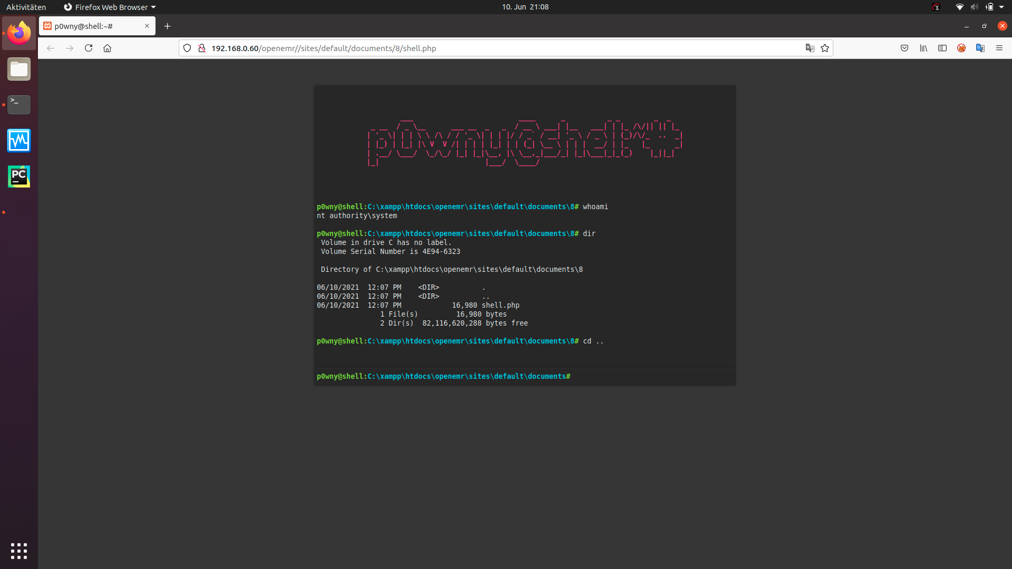Open the translate extension in toolbar
1012x569 pixels.
pos(980,48)
